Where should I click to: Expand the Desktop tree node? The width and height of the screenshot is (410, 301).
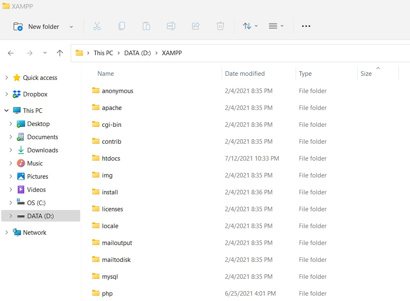(x=11, y=124)
